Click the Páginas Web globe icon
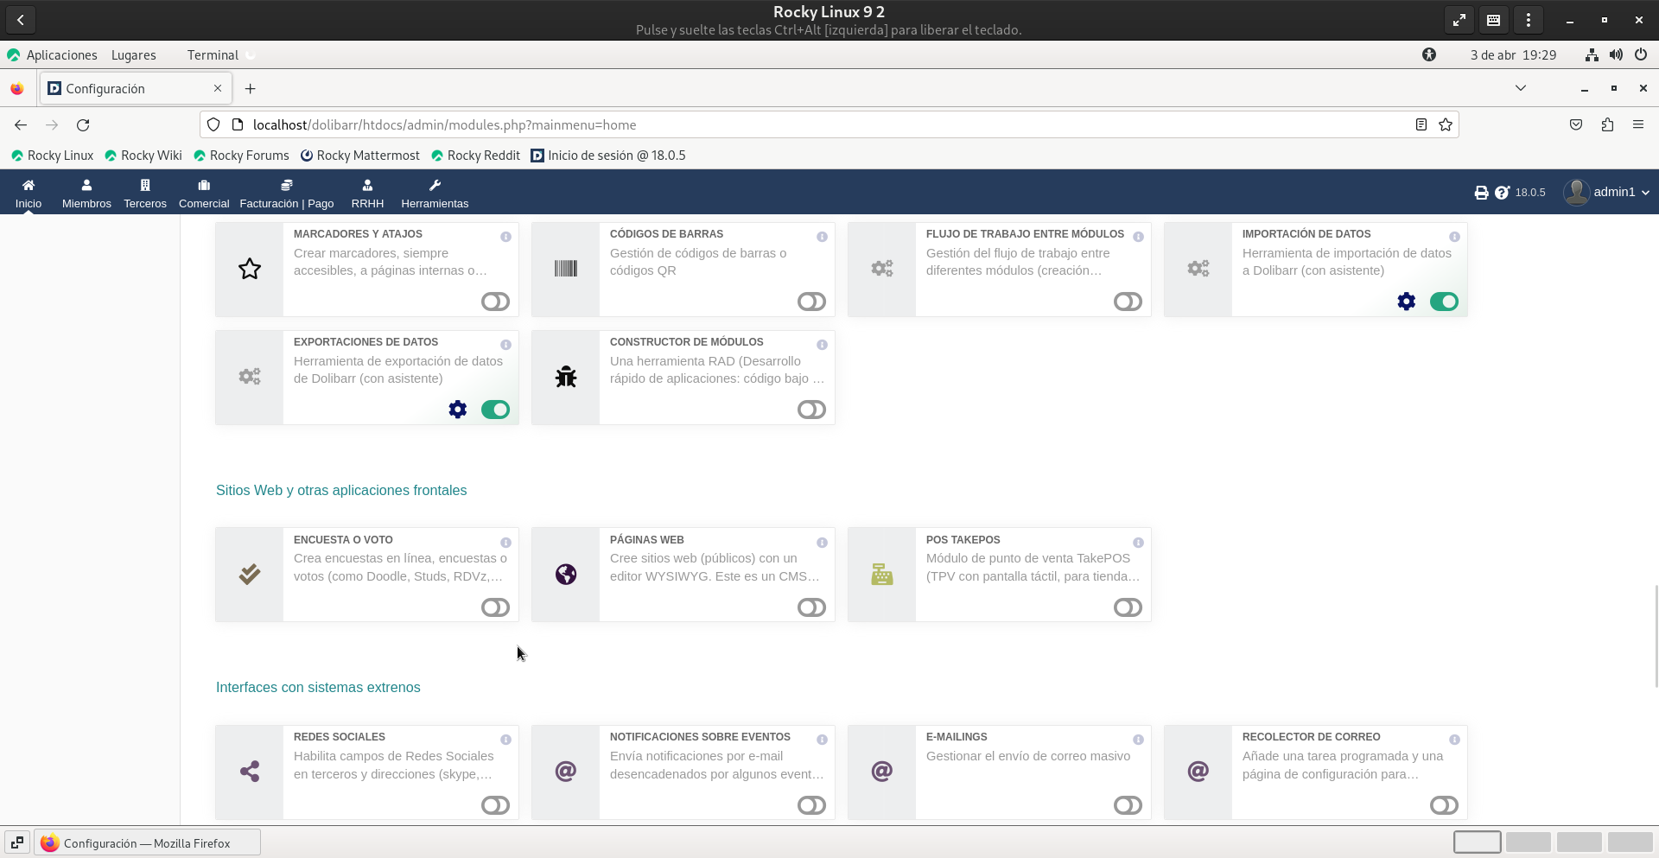This screenshot has height=858, width=1659. pos(566,575)
